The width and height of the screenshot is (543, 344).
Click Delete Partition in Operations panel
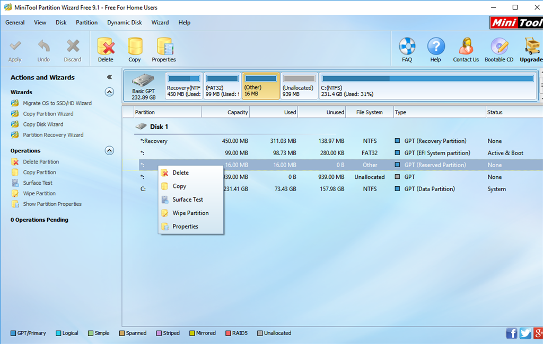point(41,162)
